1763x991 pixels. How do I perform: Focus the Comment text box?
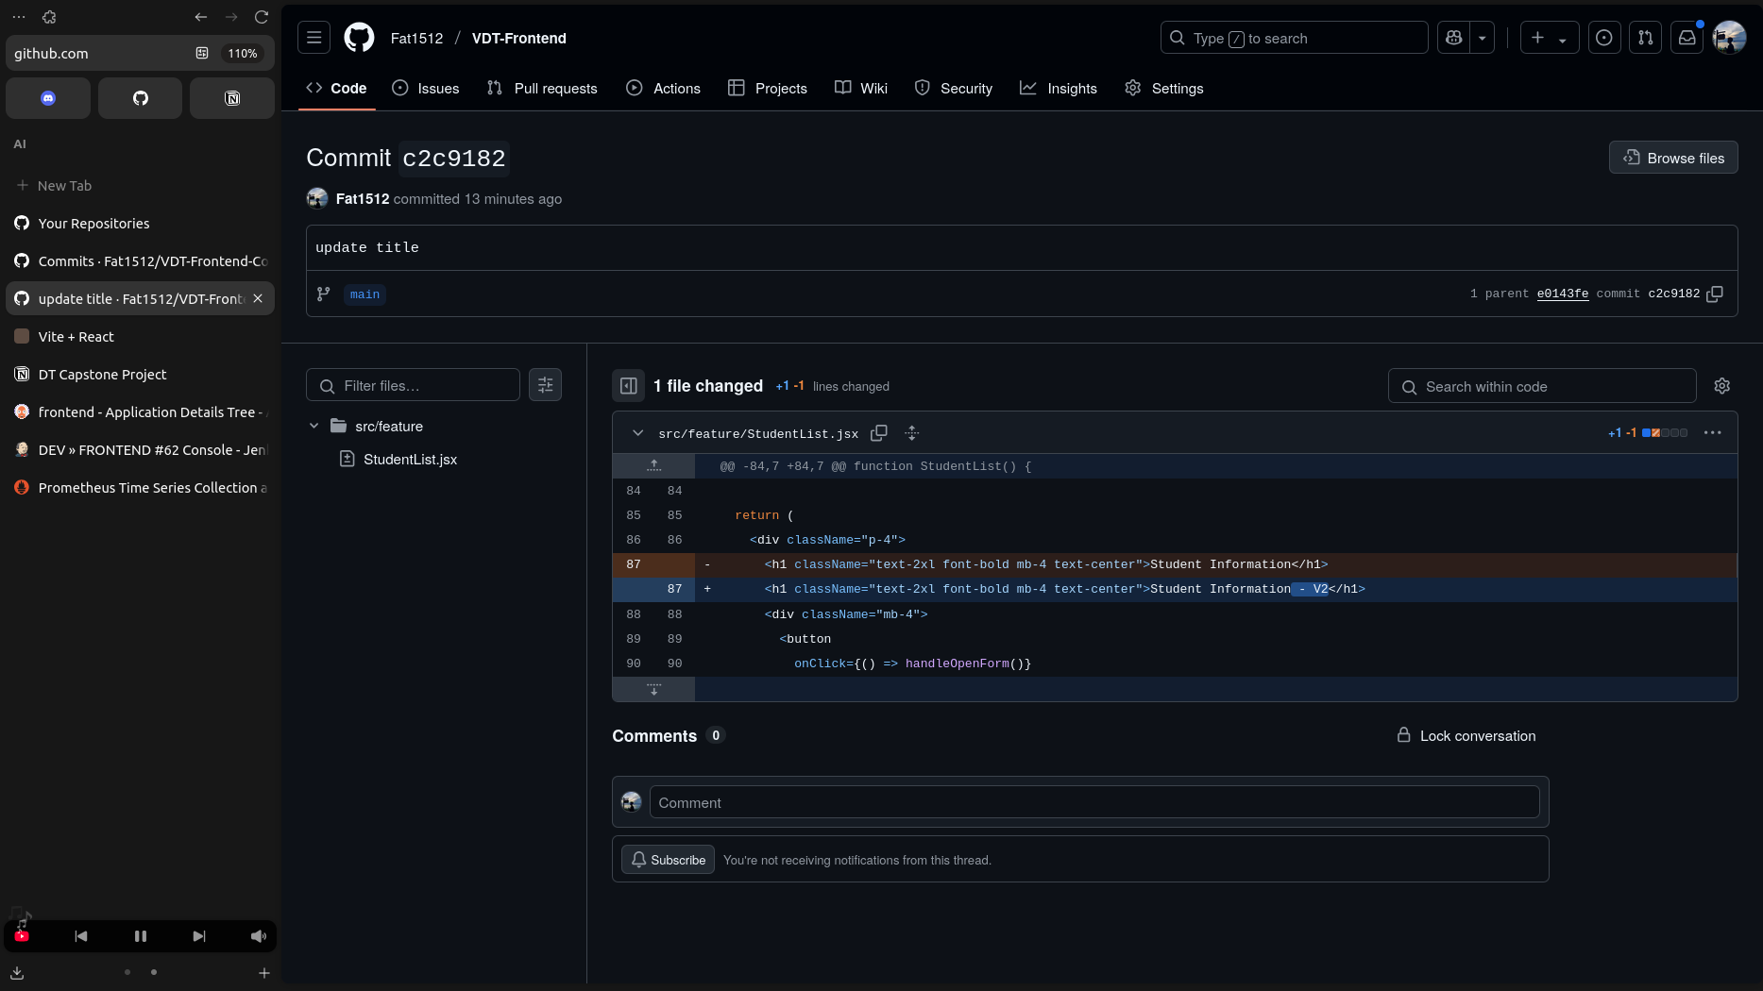[x=1093, y=802]
